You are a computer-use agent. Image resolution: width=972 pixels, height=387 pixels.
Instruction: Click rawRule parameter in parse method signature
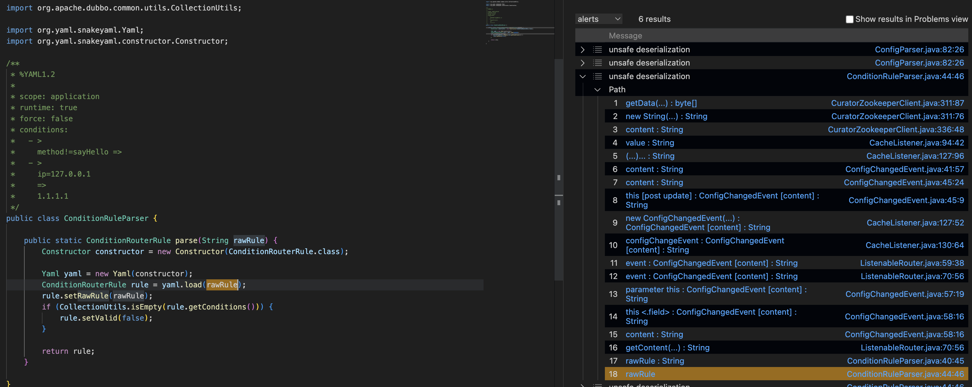[x=249, y=241]
